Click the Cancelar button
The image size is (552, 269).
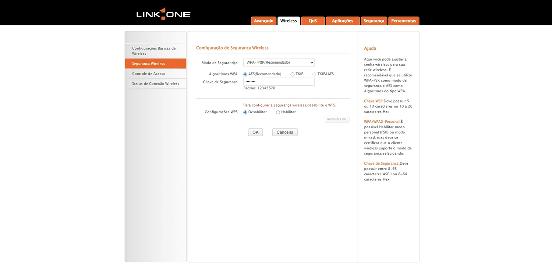(x=284, y=132)
